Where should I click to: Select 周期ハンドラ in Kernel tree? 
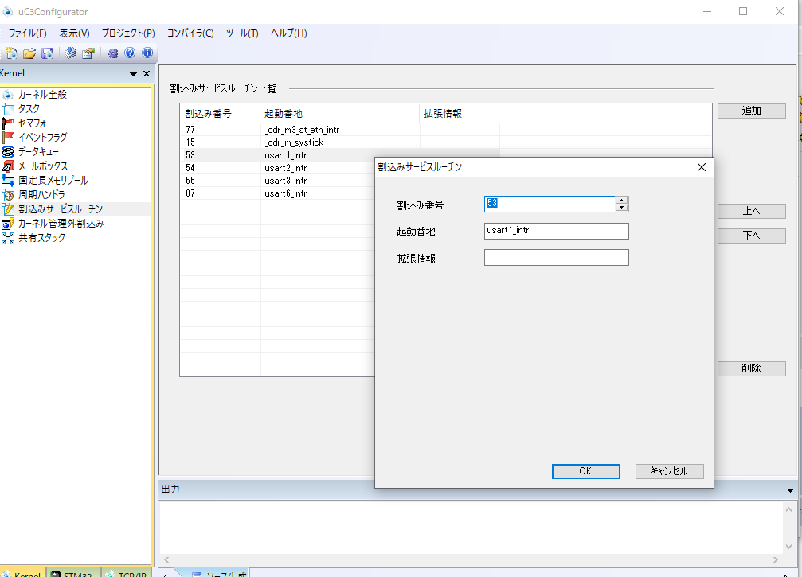pos(41,195)
